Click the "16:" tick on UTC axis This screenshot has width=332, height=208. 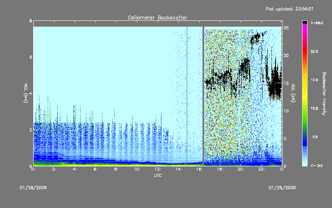coord(199,169)
